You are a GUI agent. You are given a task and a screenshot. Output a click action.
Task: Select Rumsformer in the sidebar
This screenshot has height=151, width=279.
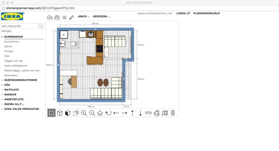click(x=12, y=41)
